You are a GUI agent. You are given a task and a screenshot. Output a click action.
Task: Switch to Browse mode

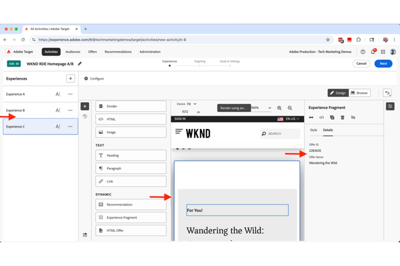(359, 93)
